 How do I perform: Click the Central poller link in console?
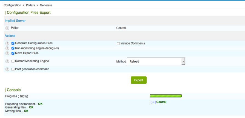point(161,102)
